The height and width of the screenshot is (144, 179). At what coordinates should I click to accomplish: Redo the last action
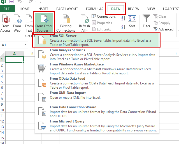point(31,1)
